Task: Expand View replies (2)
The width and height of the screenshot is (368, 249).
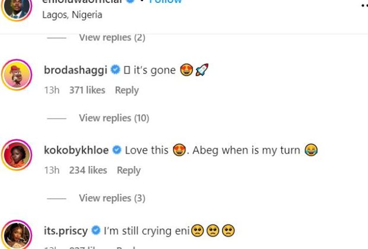Action: [112, 37]
